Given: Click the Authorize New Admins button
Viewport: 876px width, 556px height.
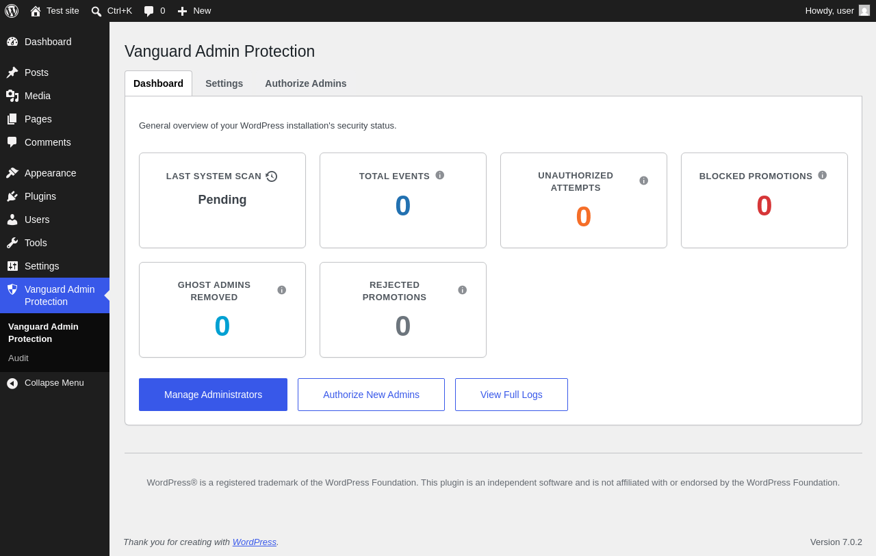Looking at the screenshot, I should (x=371, y=395).
